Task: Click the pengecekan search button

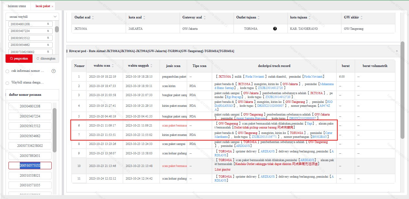Action: [x=19, y=59]
